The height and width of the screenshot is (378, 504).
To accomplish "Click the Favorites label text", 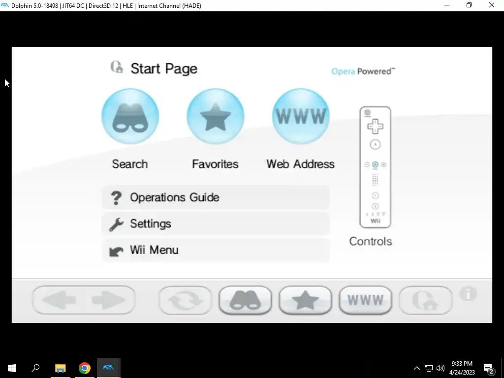I will 215,164.
